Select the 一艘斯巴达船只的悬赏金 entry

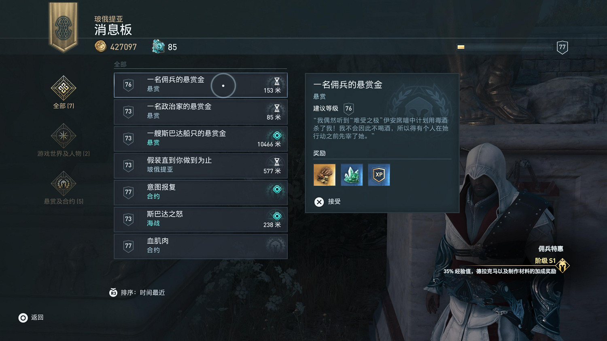pyautogui.click(x=201, y=139)
